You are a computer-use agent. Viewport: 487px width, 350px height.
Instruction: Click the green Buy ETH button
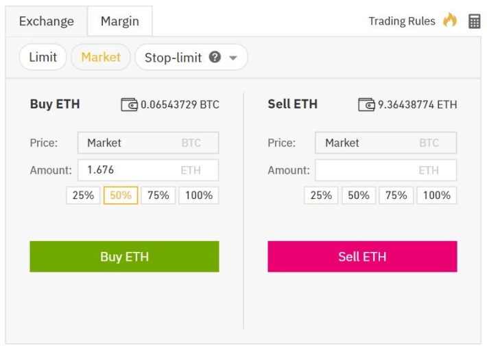pos(124,257)
